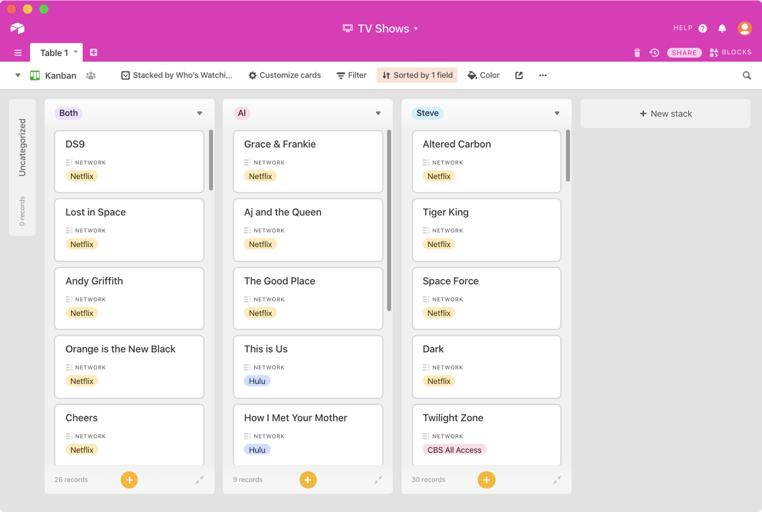
Task: Open the trash bin icon
Action: click(x=636, y=53)
